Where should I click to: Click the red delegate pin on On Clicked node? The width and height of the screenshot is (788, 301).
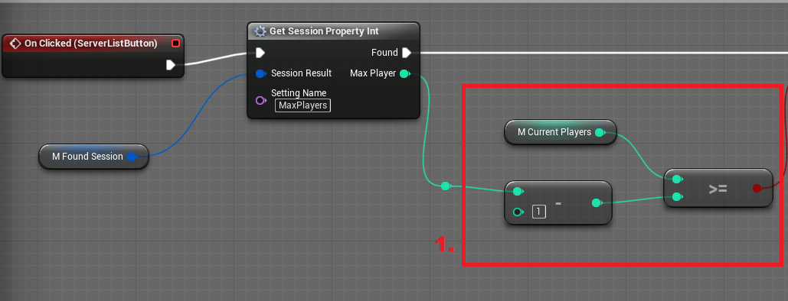pos(175,44)
